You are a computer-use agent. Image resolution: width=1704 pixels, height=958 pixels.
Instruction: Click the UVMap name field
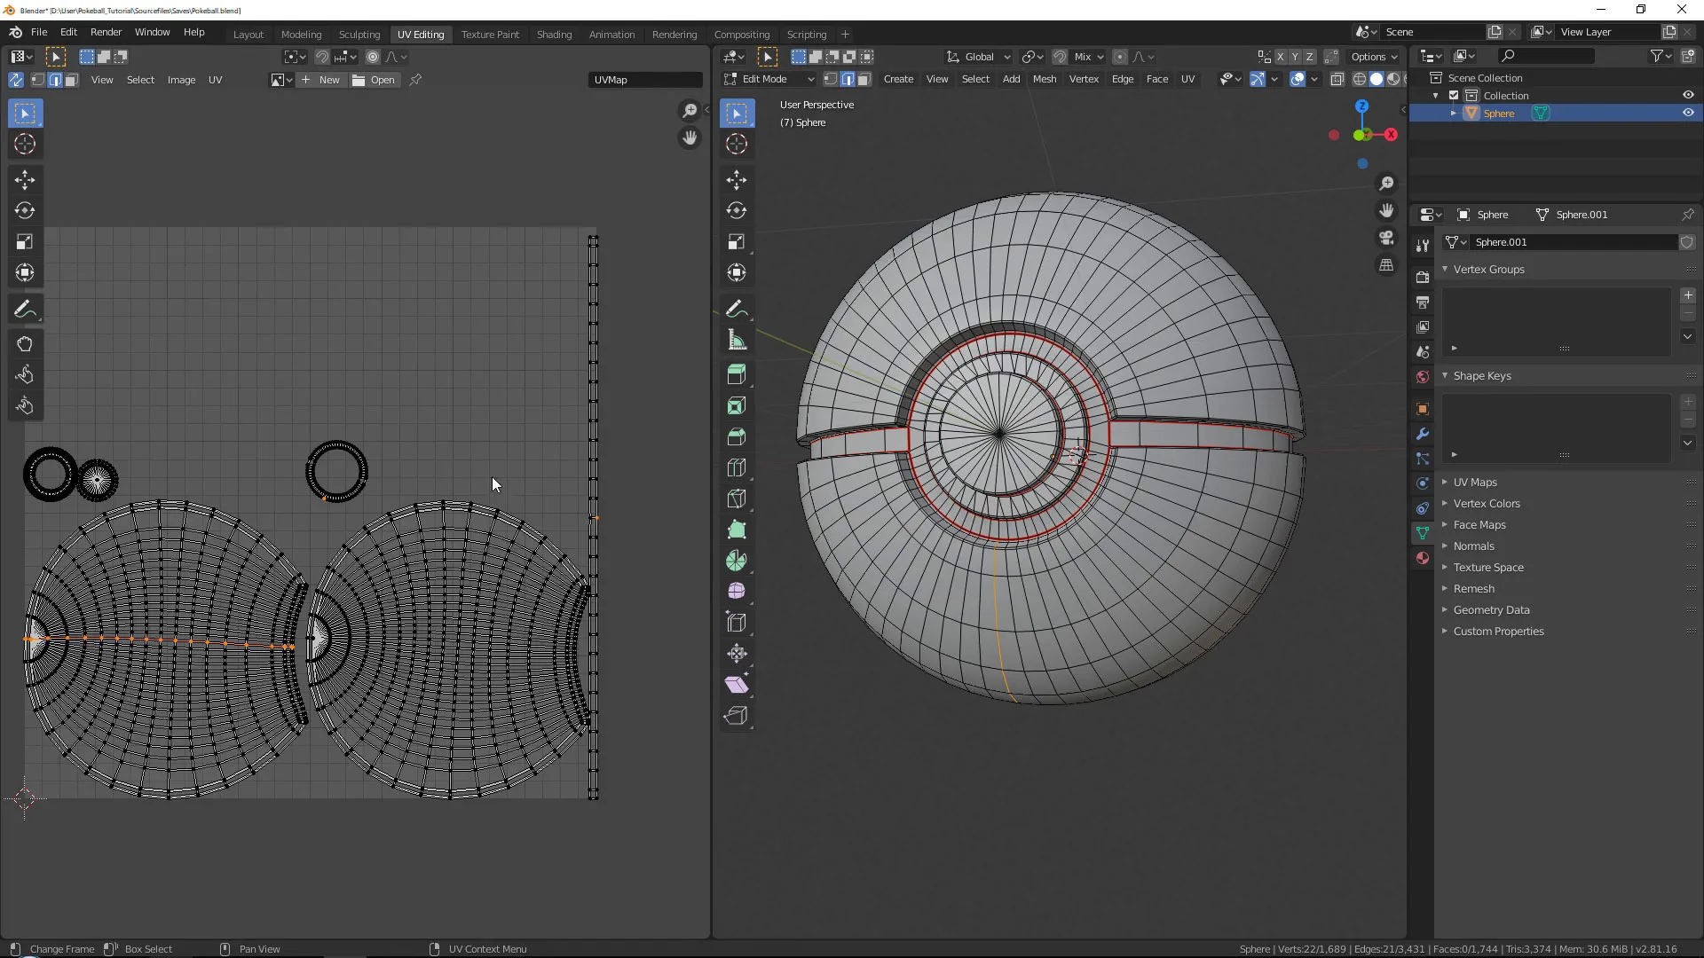pyautogui.click(x=645, y=80)
